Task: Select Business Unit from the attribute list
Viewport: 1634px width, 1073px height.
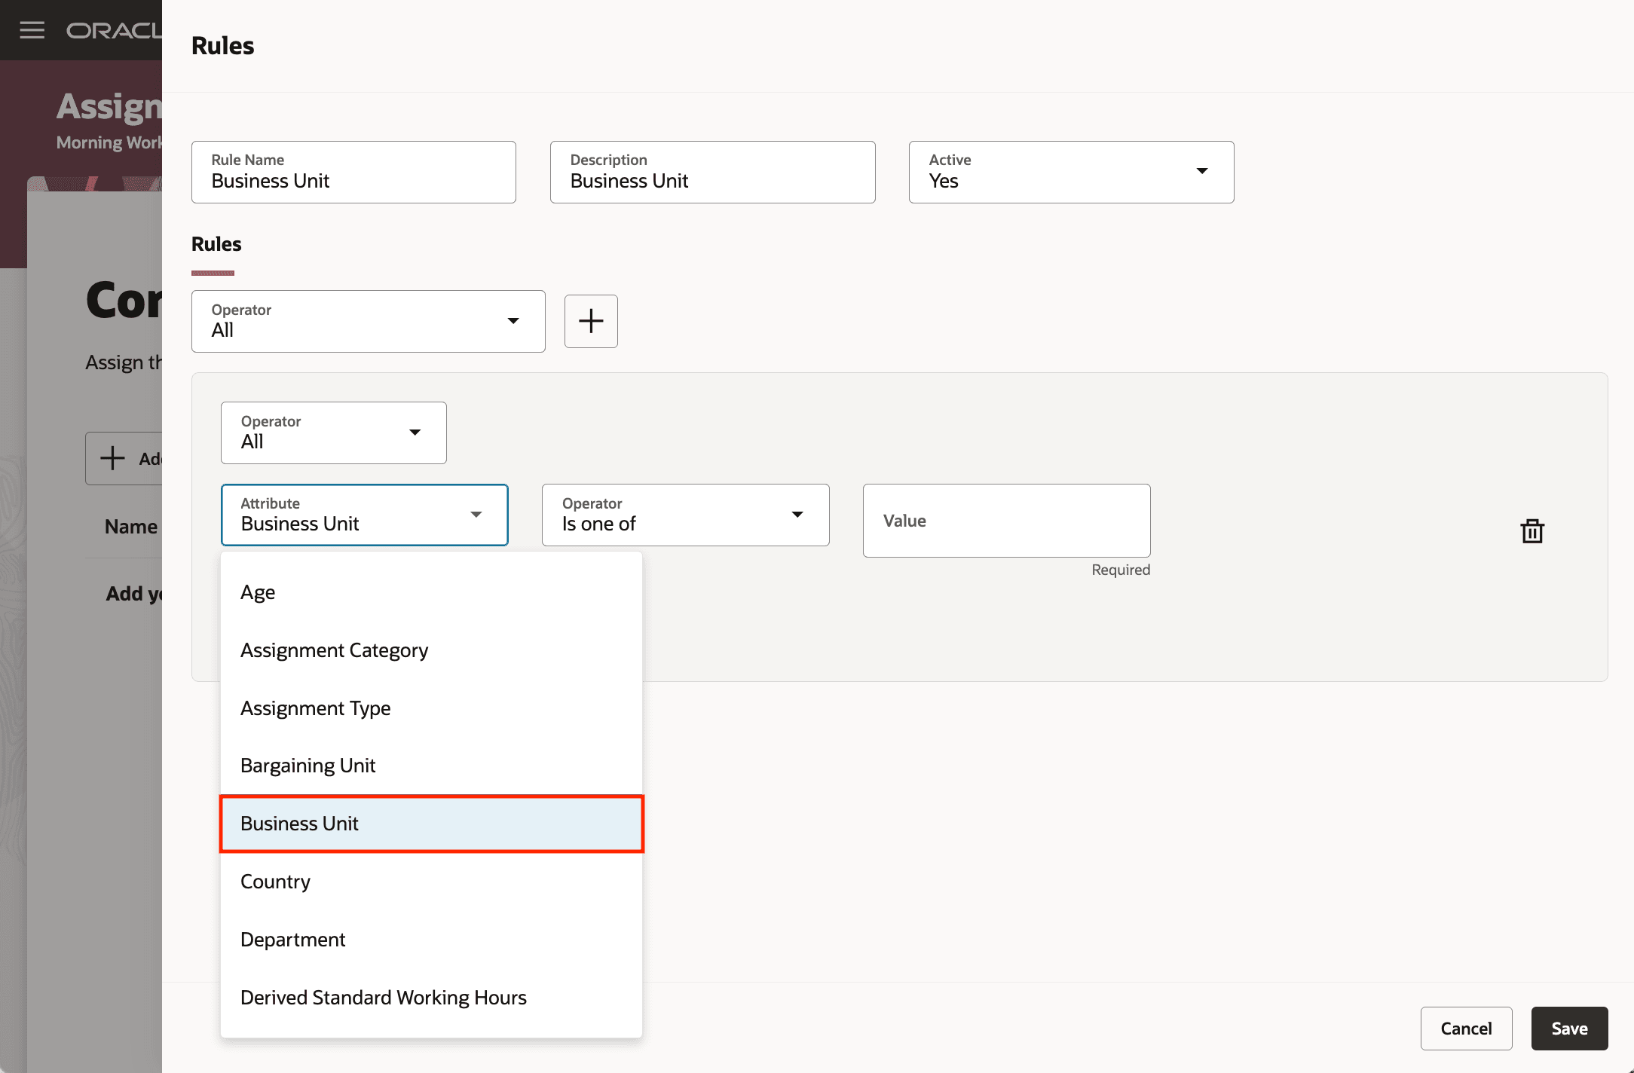Action: 430,824
